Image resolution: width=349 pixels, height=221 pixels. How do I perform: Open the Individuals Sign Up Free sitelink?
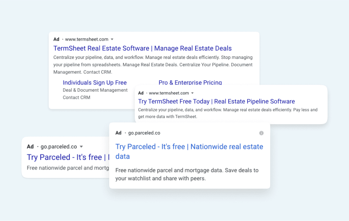95,83
